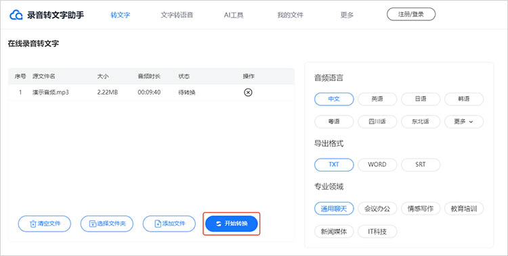Select 中文 audio language
The image size is (508, 256).
pyautogui.click(x=334, y=99)
